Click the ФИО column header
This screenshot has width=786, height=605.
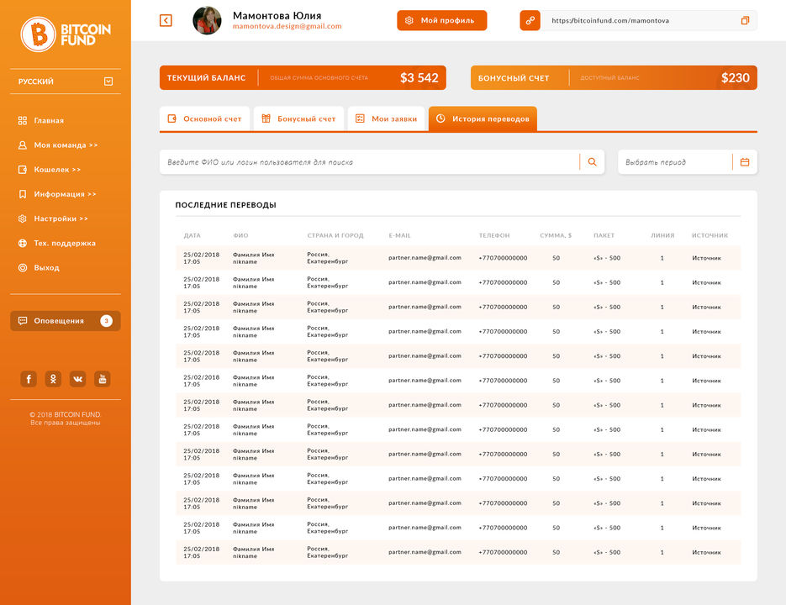240,235
